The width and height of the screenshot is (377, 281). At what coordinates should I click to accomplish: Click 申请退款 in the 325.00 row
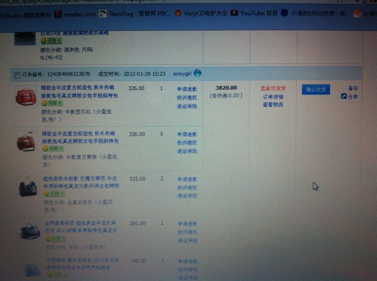(187, 179)
